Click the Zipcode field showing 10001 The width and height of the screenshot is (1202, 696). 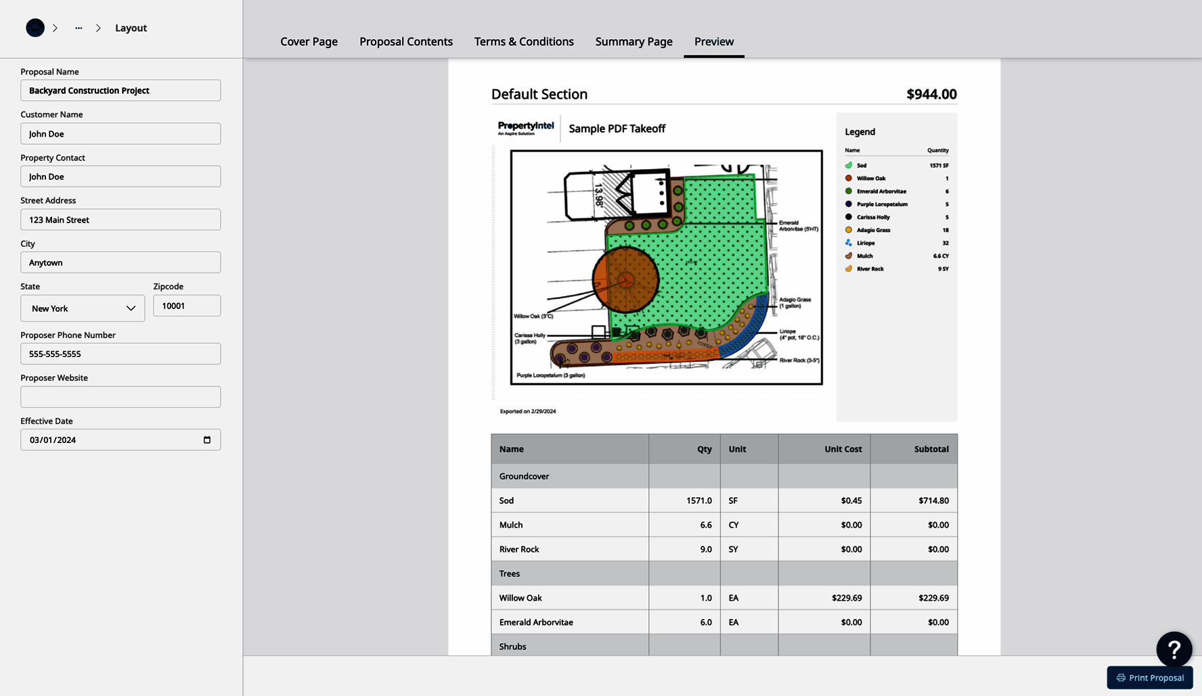click(x=187, y=306)
